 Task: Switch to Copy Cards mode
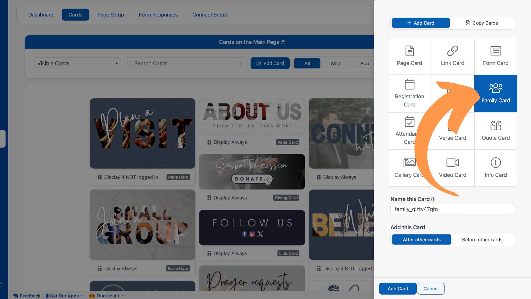pos(482,23)
